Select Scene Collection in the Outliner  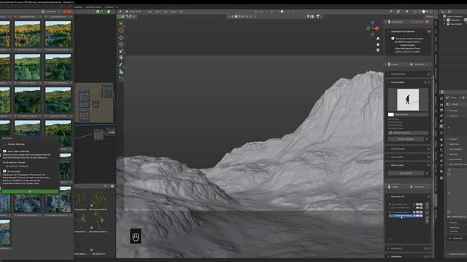coord(455,16)
